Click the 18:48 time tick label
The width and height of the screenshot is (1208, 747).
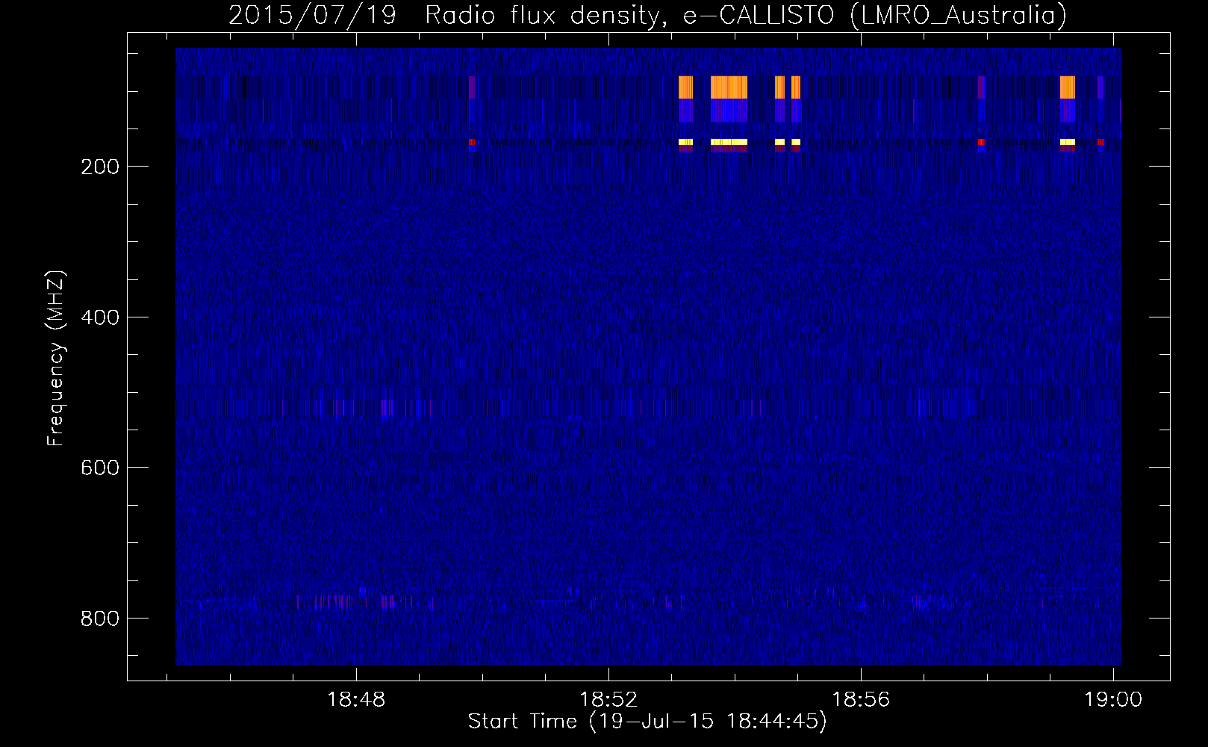pyautogui.click(x=356, y=701)
